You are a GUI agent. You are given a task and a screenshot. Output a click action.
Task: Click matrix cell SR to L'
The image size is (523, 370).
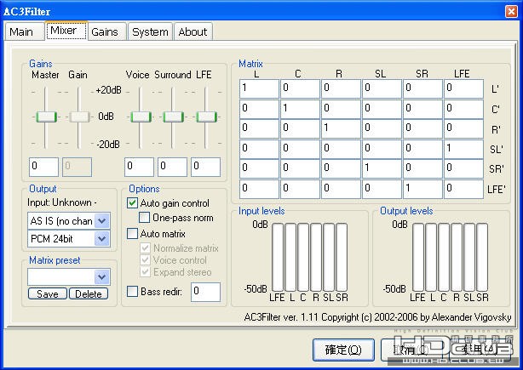pyautogui.click(x=423, y=88)
